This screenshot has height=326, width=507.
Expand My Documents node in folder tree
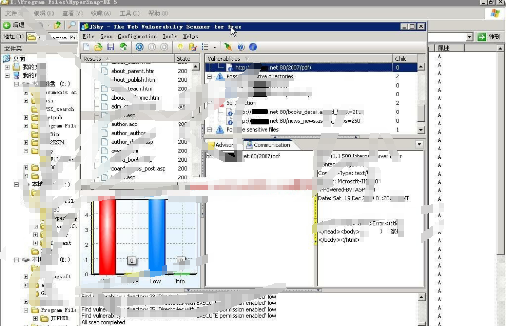pyautogui.click(x=7, y=67)
